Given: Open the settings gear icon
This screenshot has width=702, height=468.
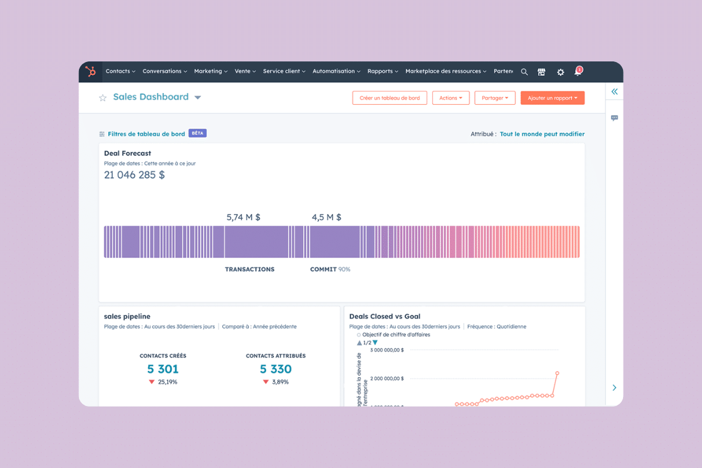Looking at the screenshot, I should (x=560, y=71).
